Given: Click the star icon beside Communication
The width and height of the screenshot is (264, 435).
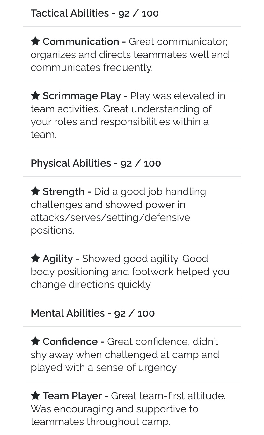Looking at the screenshot, I should click(x=35, y=41).
